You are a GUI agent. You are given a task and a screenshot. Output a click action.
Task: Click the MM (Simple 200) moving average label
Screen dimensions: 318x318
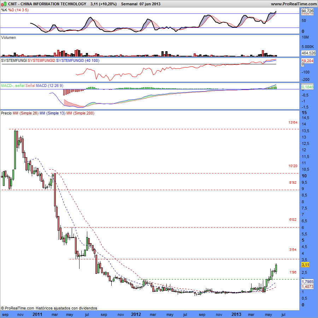tap(80, 113)
